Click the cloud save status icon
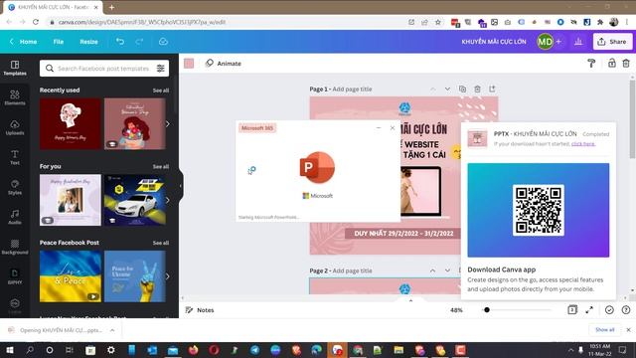Viewport: 636px width, 358px height. pyautogui.click(x=163, y=42)
